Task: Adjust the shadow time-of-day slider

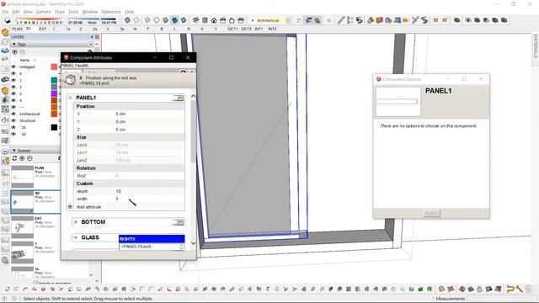Action: point(92,20)
